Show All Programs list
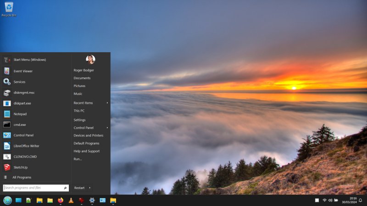367x206 pixels. pos(22,178)
